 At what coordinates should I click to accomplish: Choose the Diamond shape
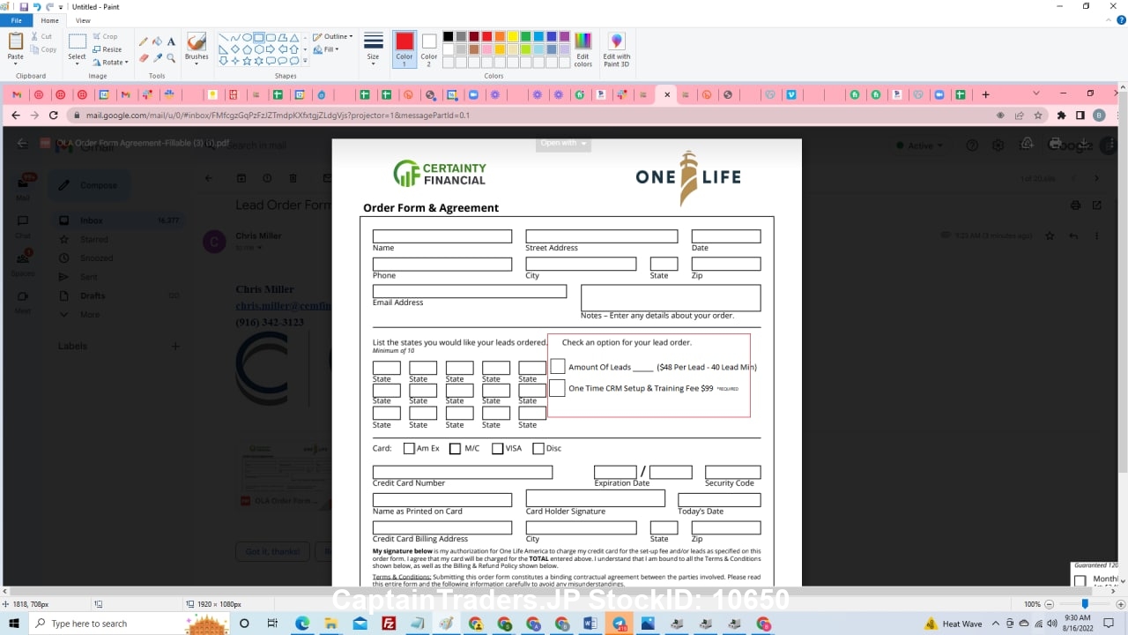click(235, 49)
